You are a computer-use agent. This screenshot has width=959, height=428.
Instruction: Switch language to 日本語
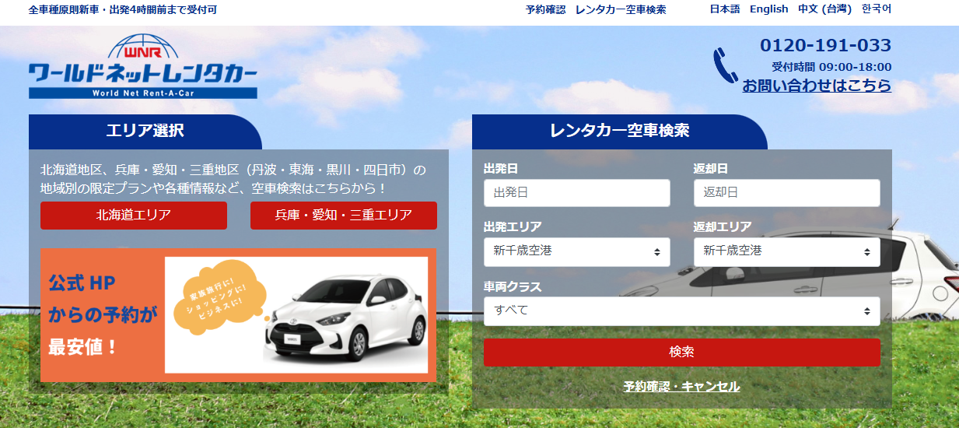tap(724, 9)
